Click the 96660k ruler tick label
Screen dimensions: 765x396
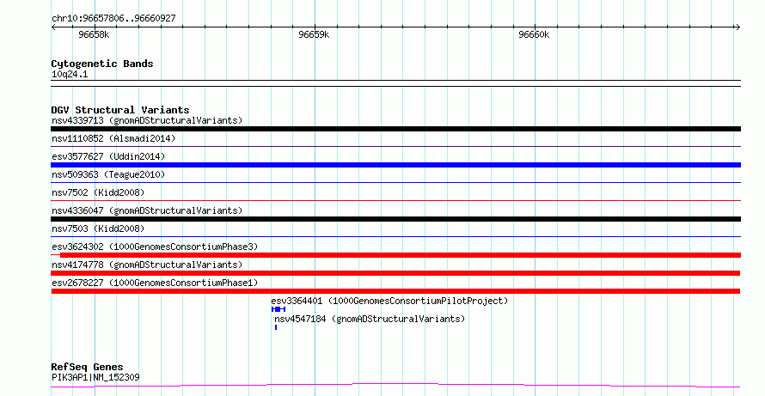(x=534, y=34)
